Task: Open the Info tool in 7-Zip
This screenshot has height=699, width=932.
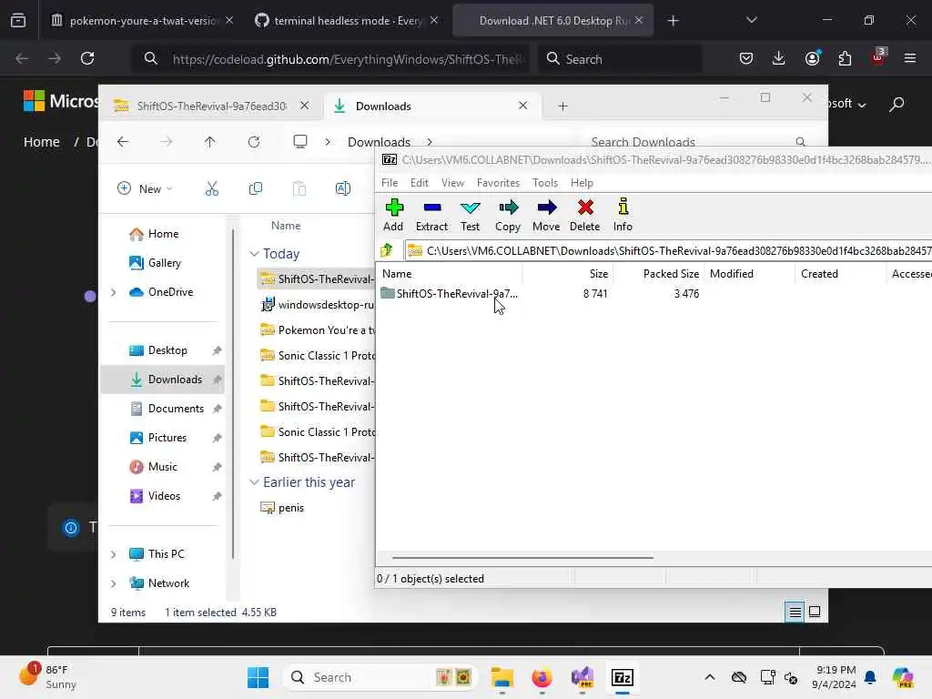Action: pos(623,215)
